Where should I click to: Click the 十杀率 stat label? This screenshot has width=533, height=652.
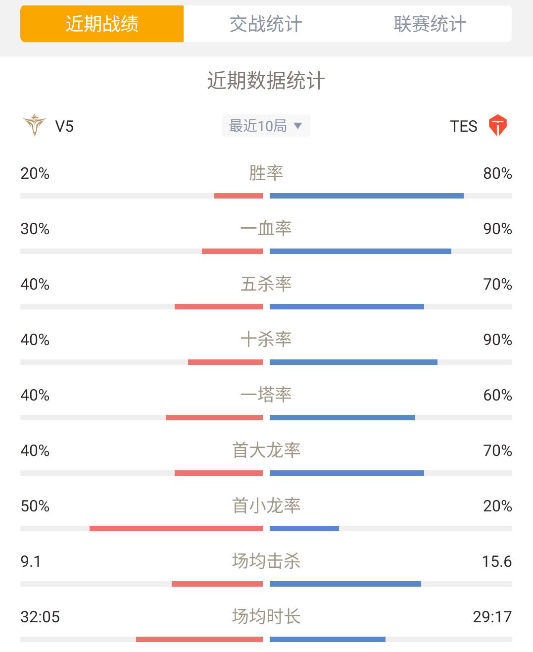[266, 340]
